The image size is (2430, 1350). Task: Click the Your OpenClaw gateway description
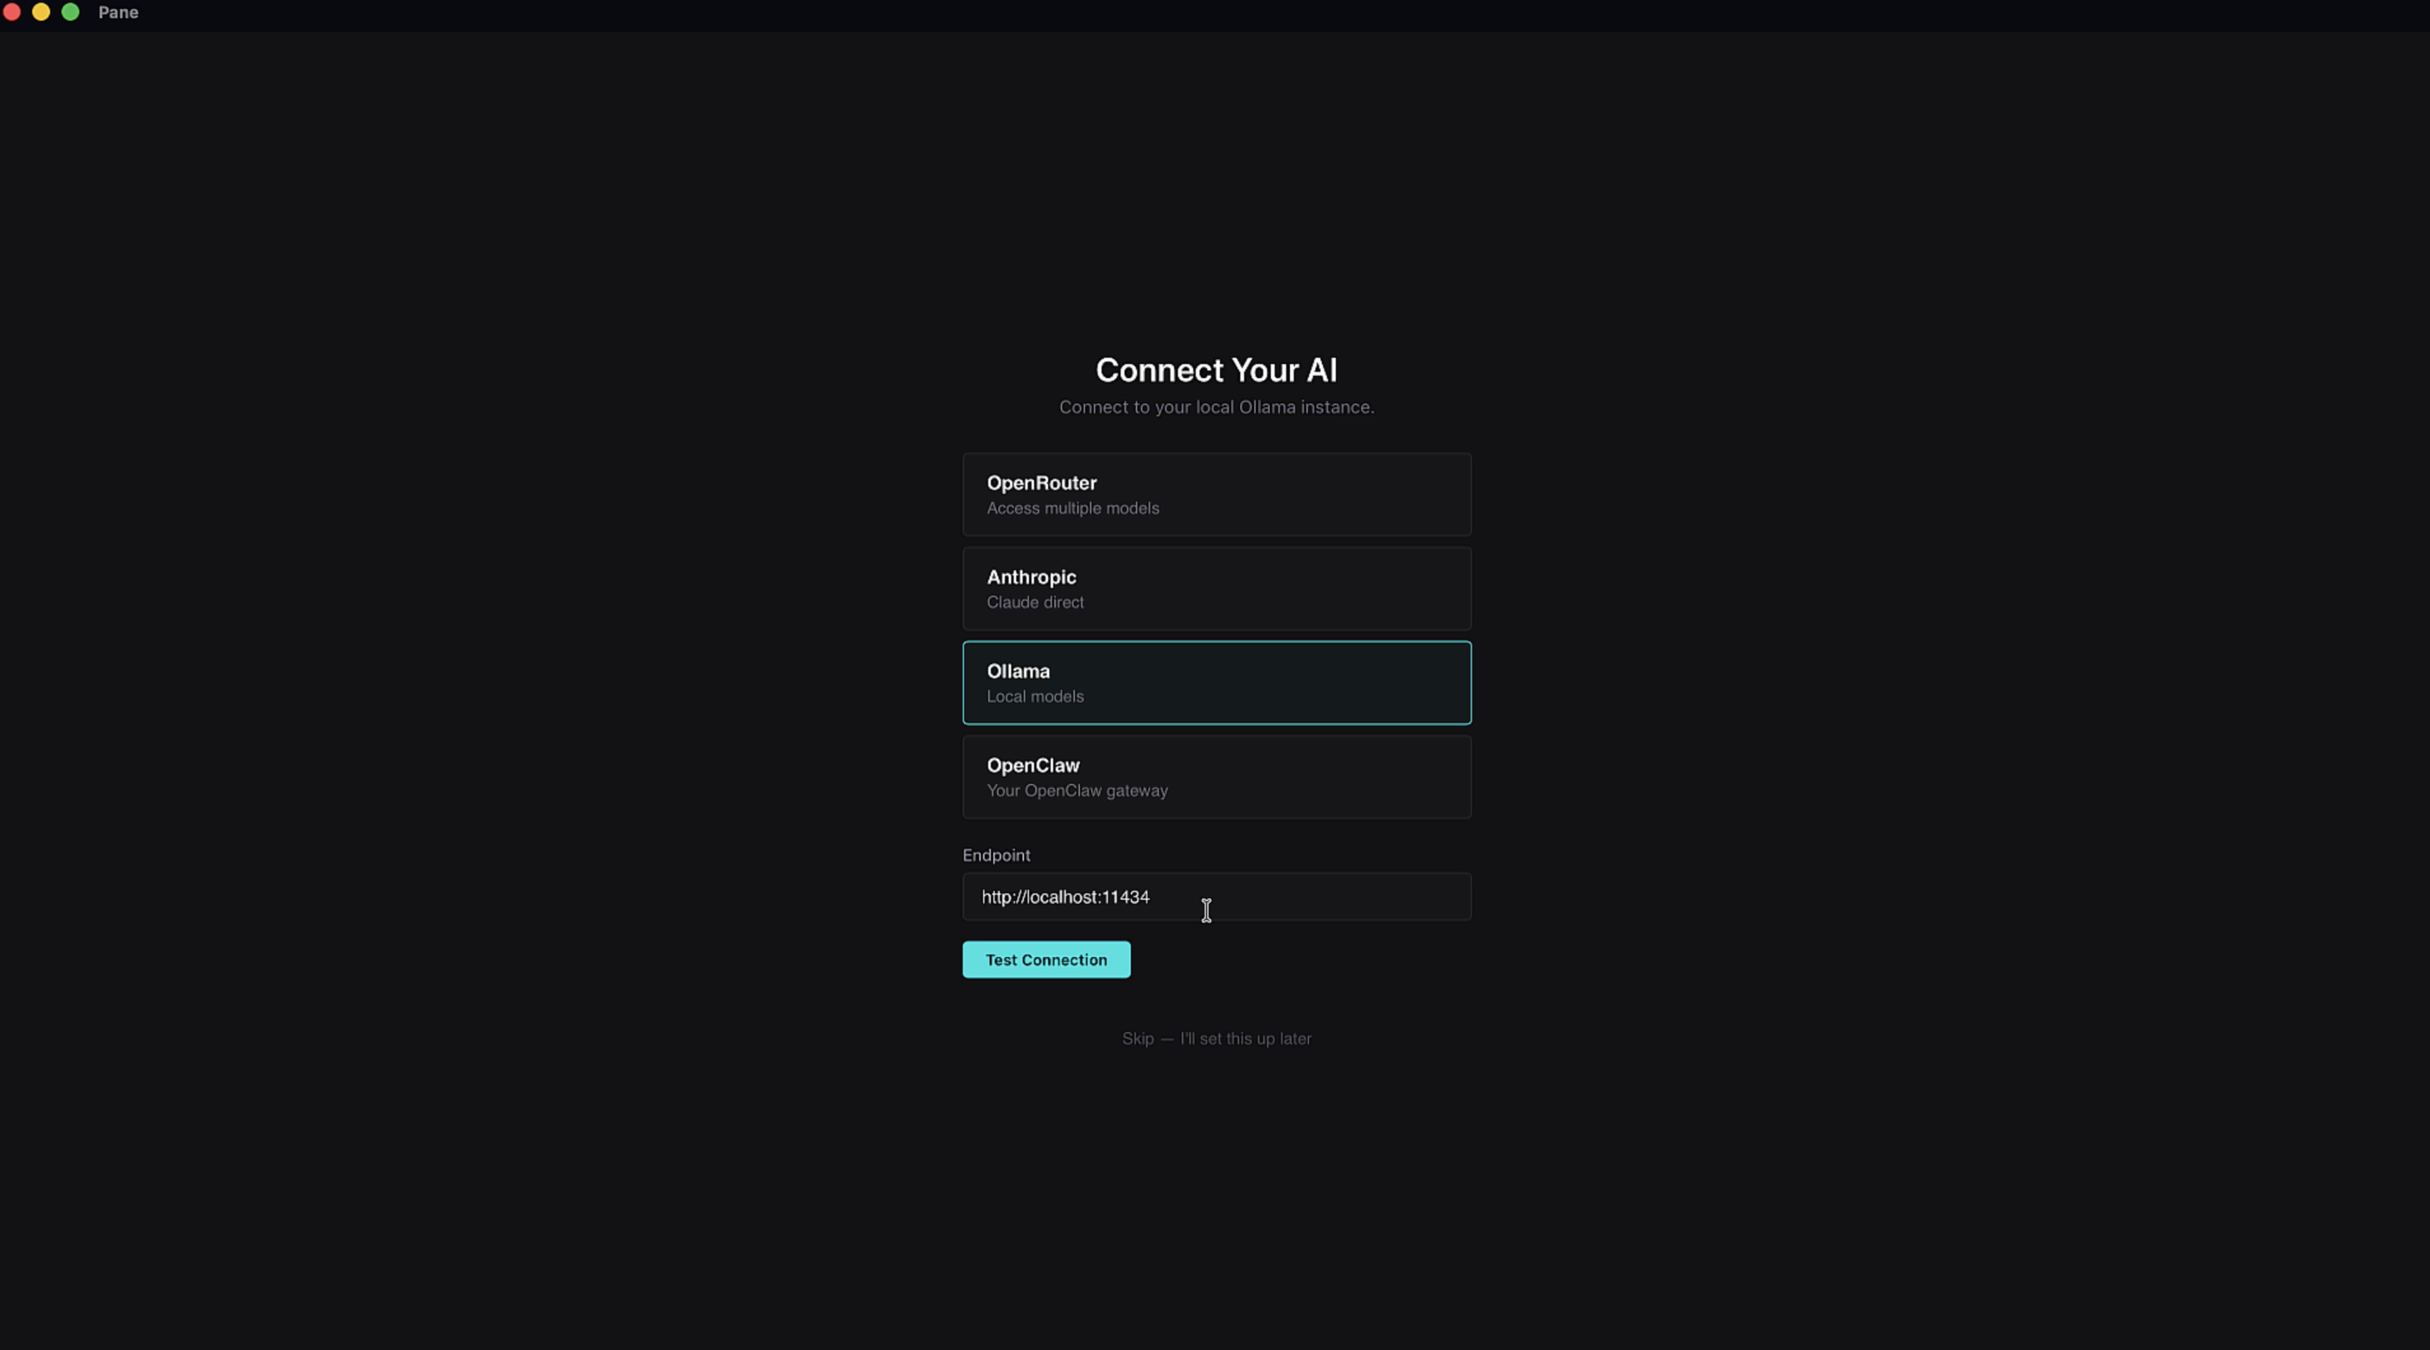1077,791
